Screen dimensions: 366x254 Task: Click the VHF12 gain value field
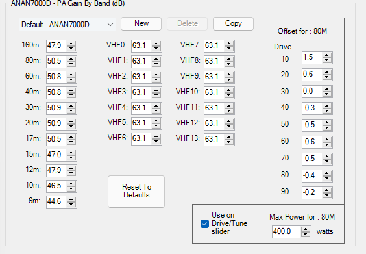pos(215,123)
